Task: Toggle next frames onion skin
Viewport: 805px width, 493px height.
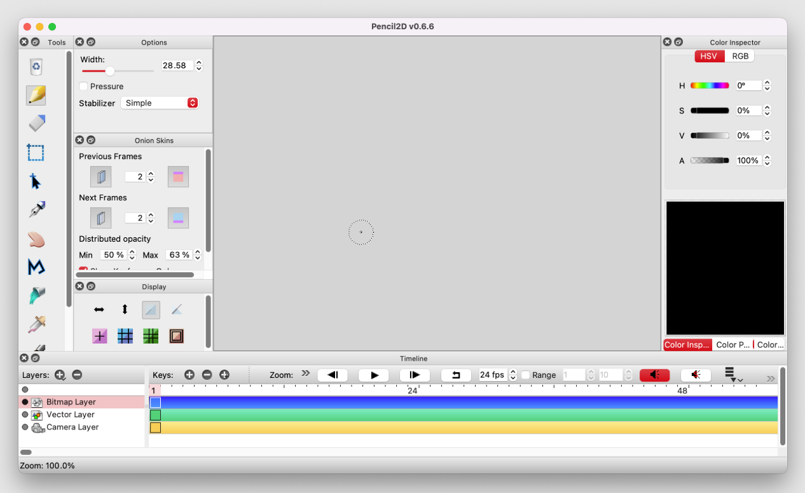Action: pos(100,218)
